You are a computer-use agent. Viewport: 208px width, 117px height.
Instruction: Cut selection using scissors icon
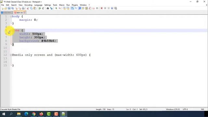28,8
